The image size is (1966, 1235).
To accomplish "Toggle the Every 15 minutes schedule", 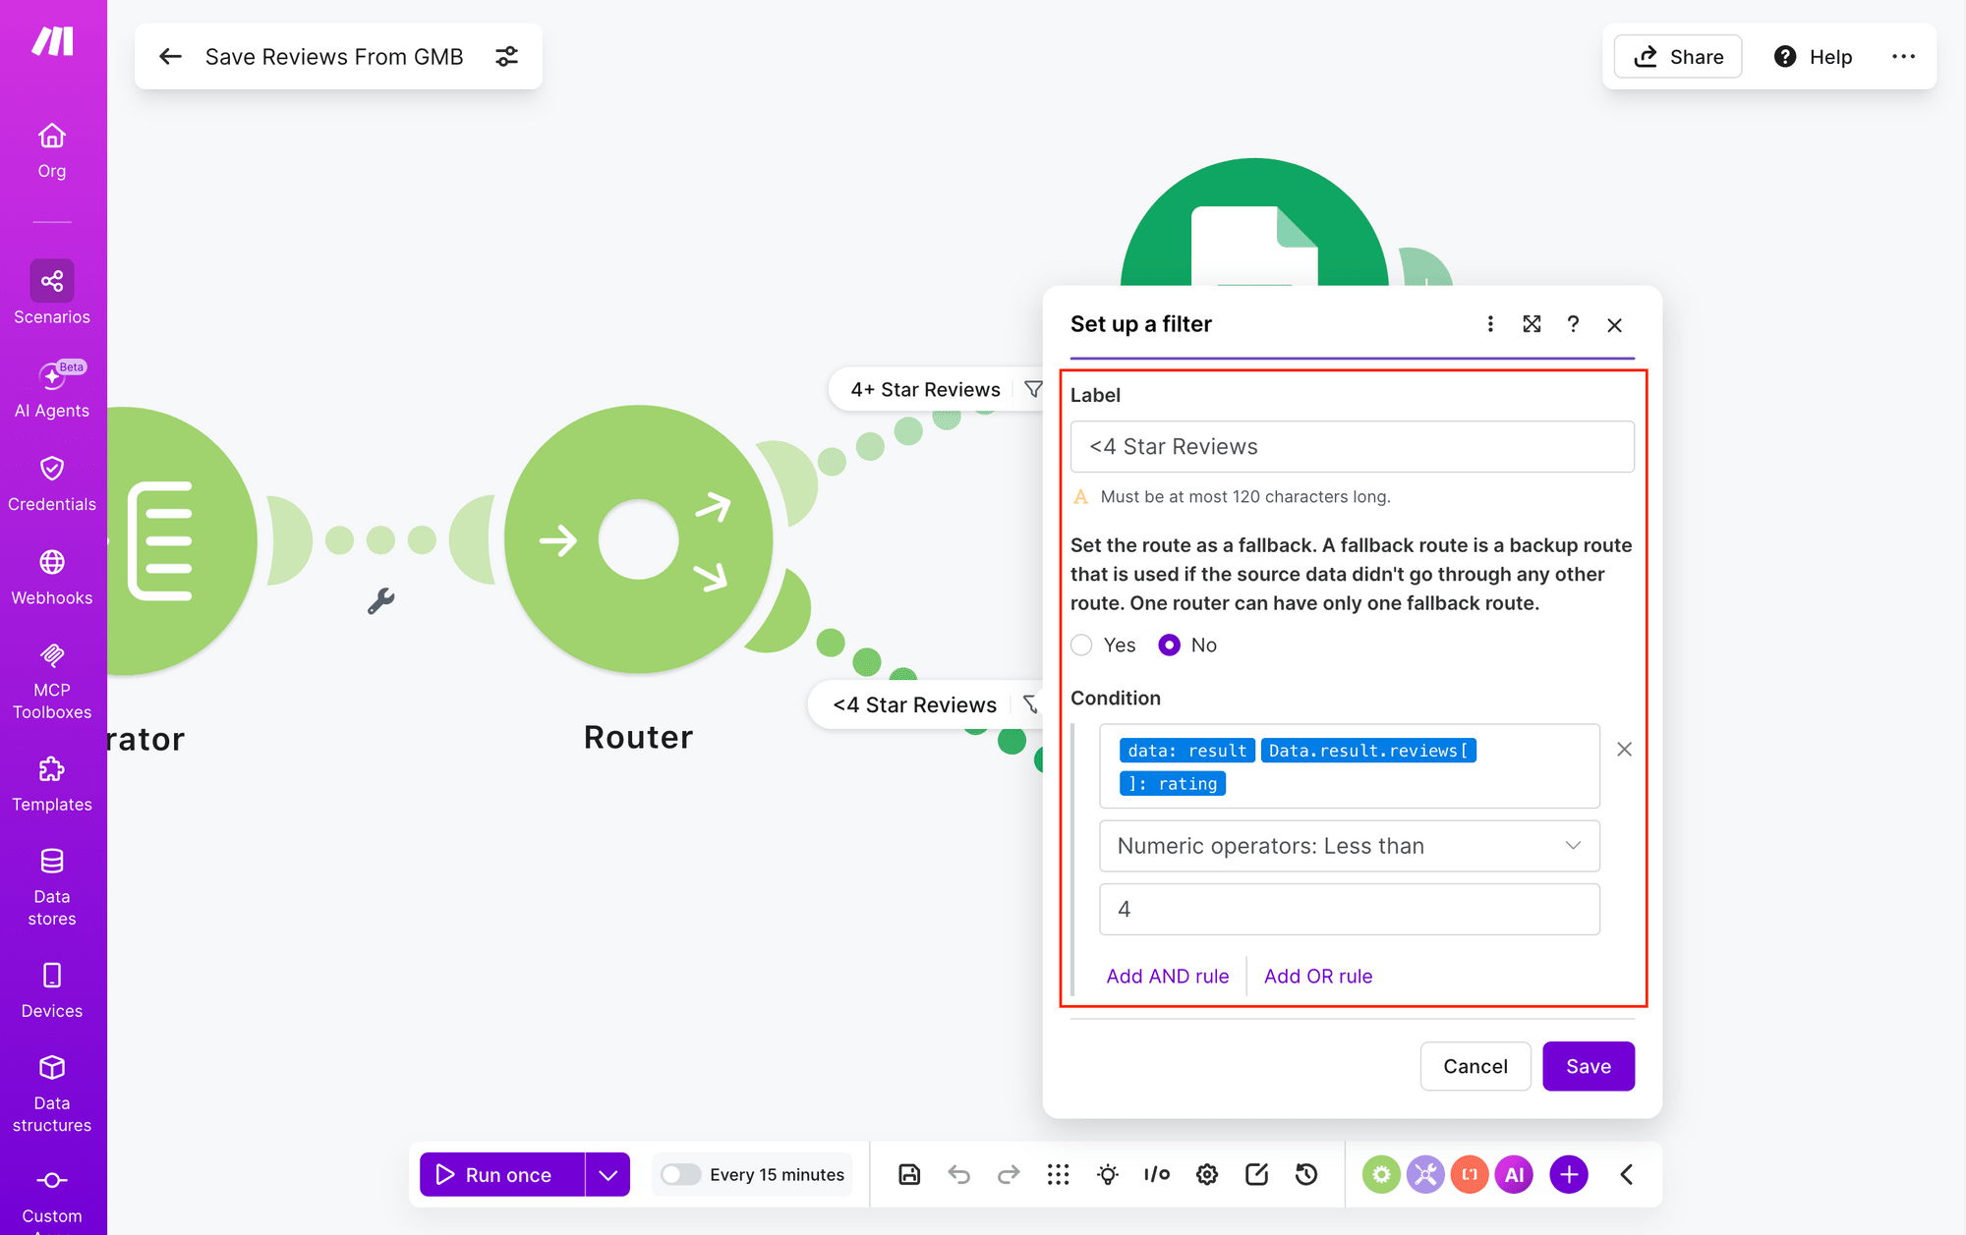I will pos(680,1174).
